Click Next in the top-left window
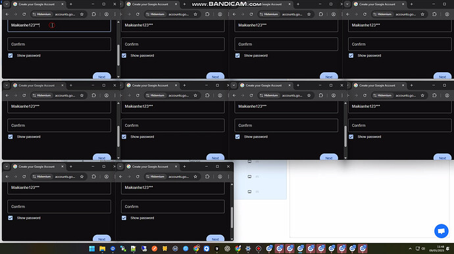The width and height of the screenshot is (454, 254). coord(101,76)
